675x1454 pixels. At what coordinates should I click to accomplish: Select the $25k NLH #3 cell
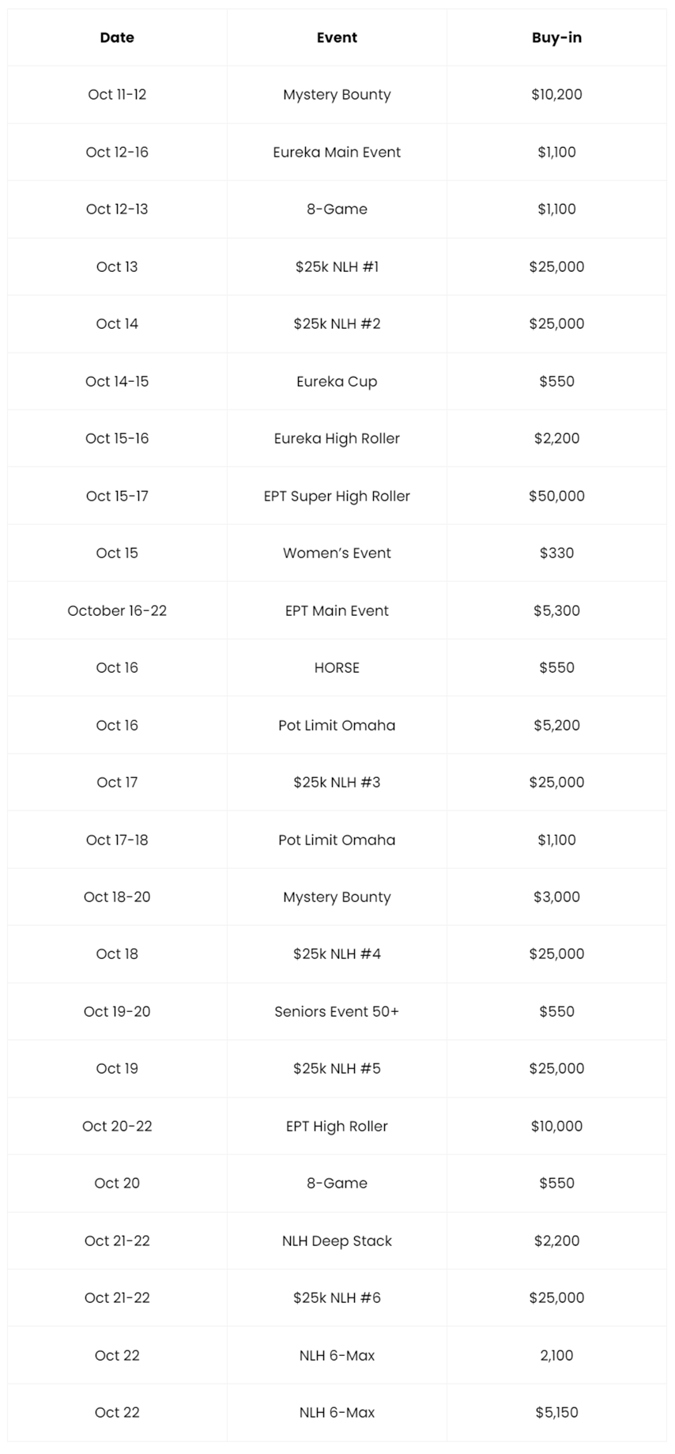337,782
